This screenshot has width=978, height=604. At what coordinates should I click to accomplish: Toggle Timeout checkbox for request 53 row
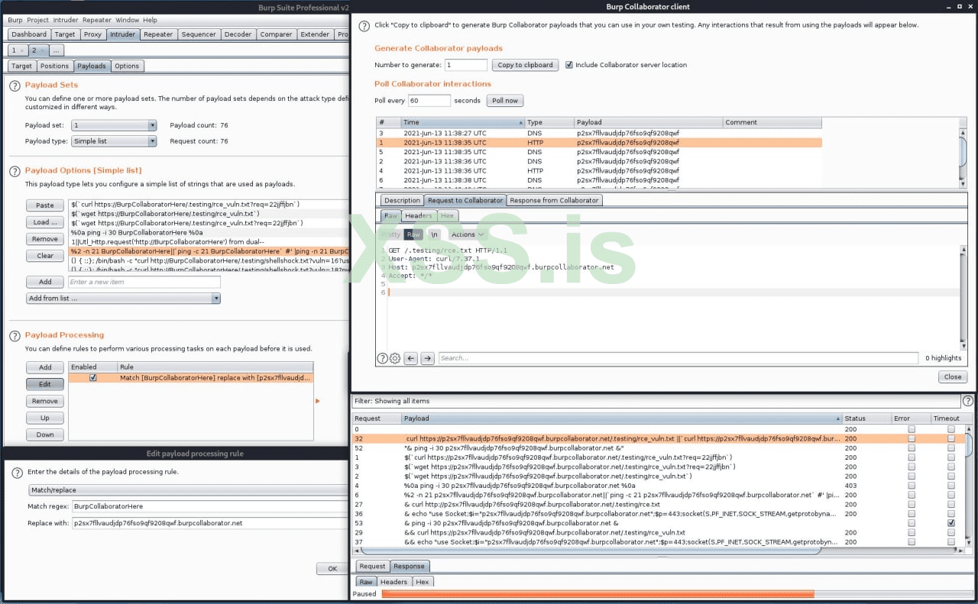pyautogui.click(x=951, y=523)
